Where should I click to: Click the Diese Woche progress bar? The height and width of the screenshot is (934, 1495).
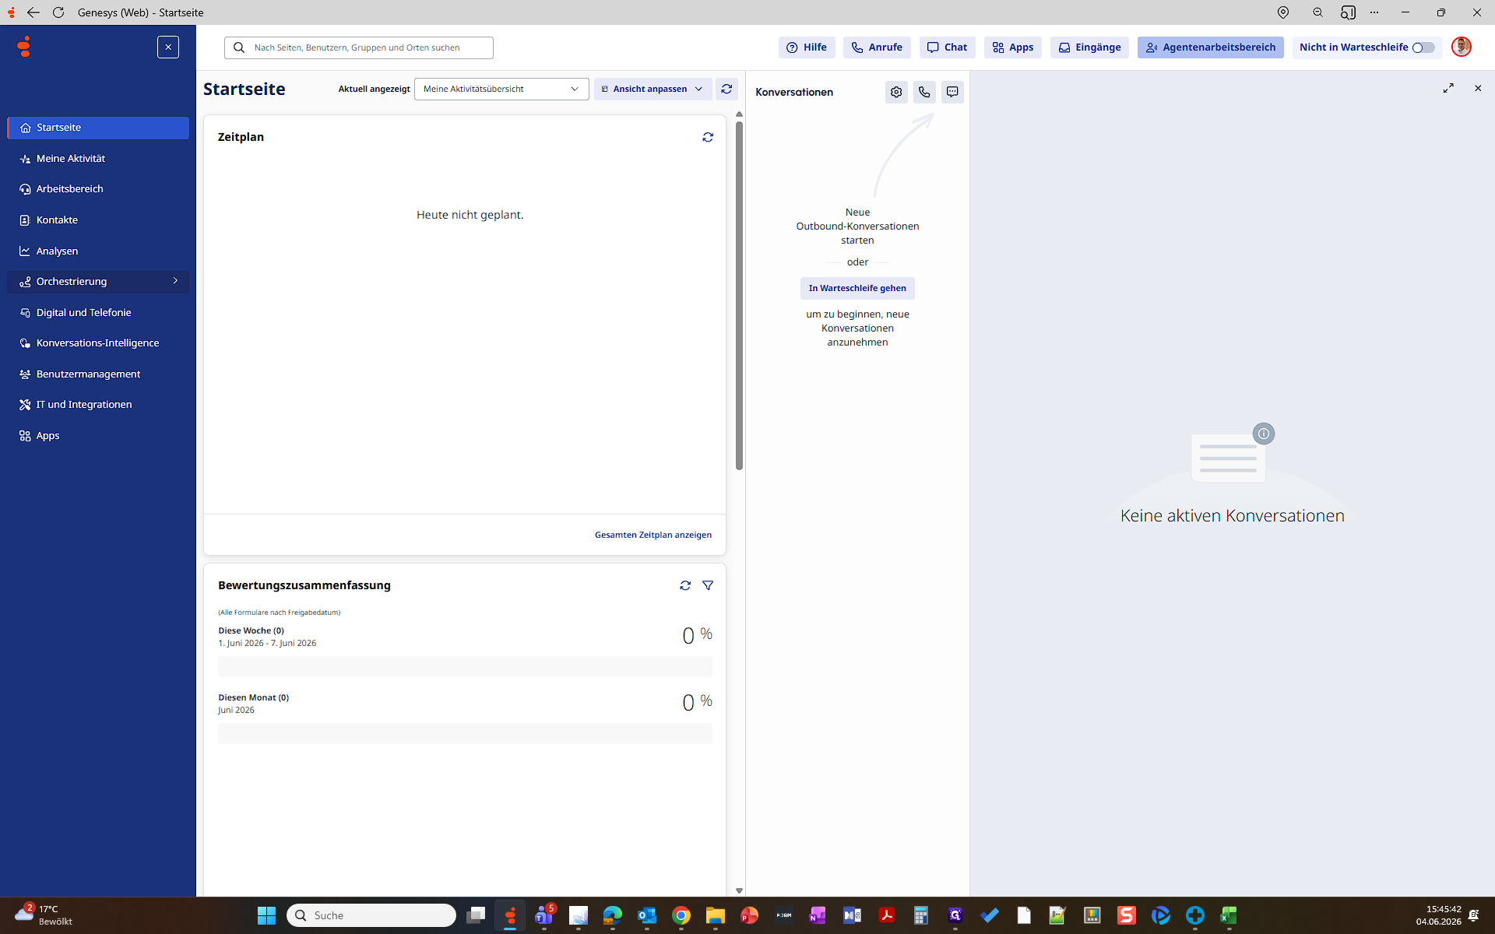pos(465,667)
